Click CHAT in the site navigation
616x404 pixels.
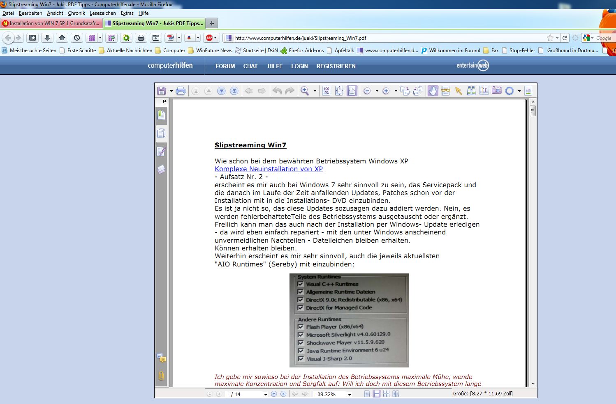[x=250, y=66]
